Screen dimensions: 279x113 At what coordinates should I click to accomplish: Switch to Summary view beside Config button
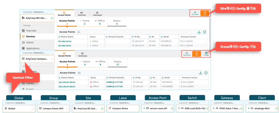tap(187, 54)
